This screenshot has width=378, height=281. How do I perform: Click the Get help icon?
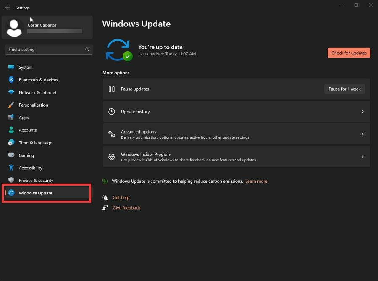coord(105,197)
